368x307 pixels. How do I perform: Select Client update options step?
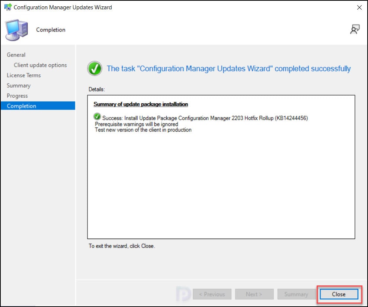pos(40,65)
